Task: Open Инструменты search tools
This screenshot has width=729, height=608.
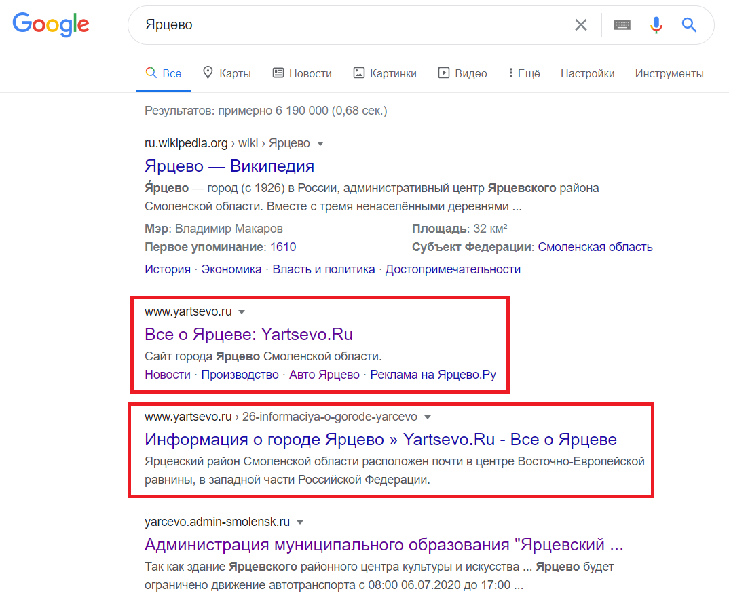Action: (669, 73)
